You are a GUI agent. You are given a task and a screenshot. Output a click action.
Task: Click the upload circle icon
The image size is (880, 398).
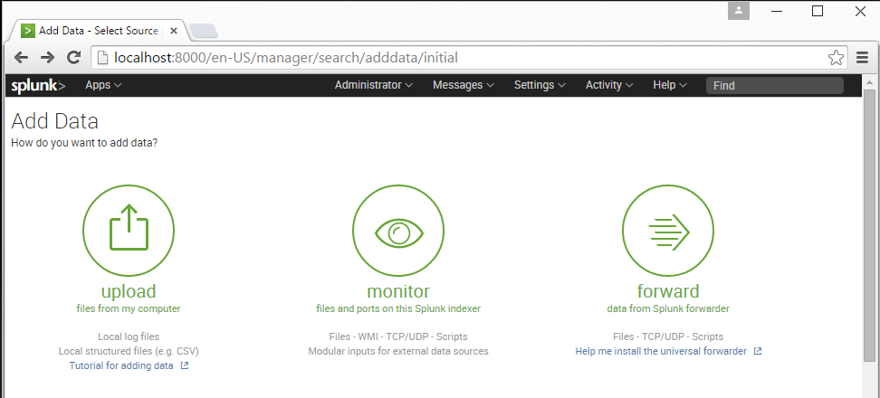(129, 230)
